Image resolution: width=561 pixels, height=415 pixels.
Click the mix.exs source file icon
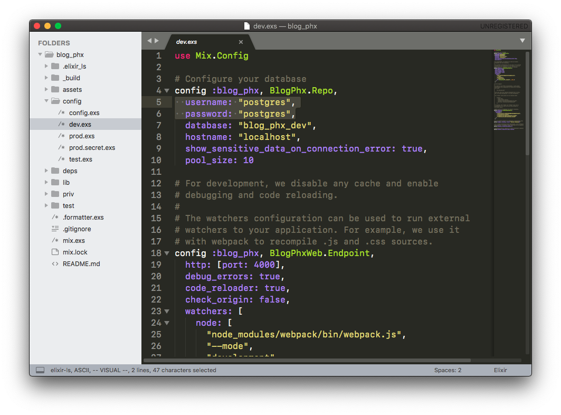point(55,241)
